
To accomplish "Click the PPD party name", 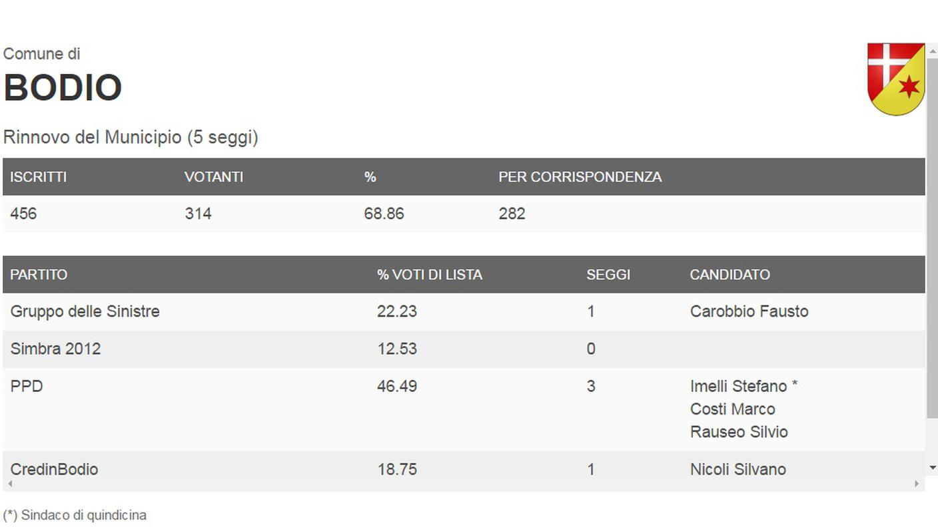I will pos(27,386).
